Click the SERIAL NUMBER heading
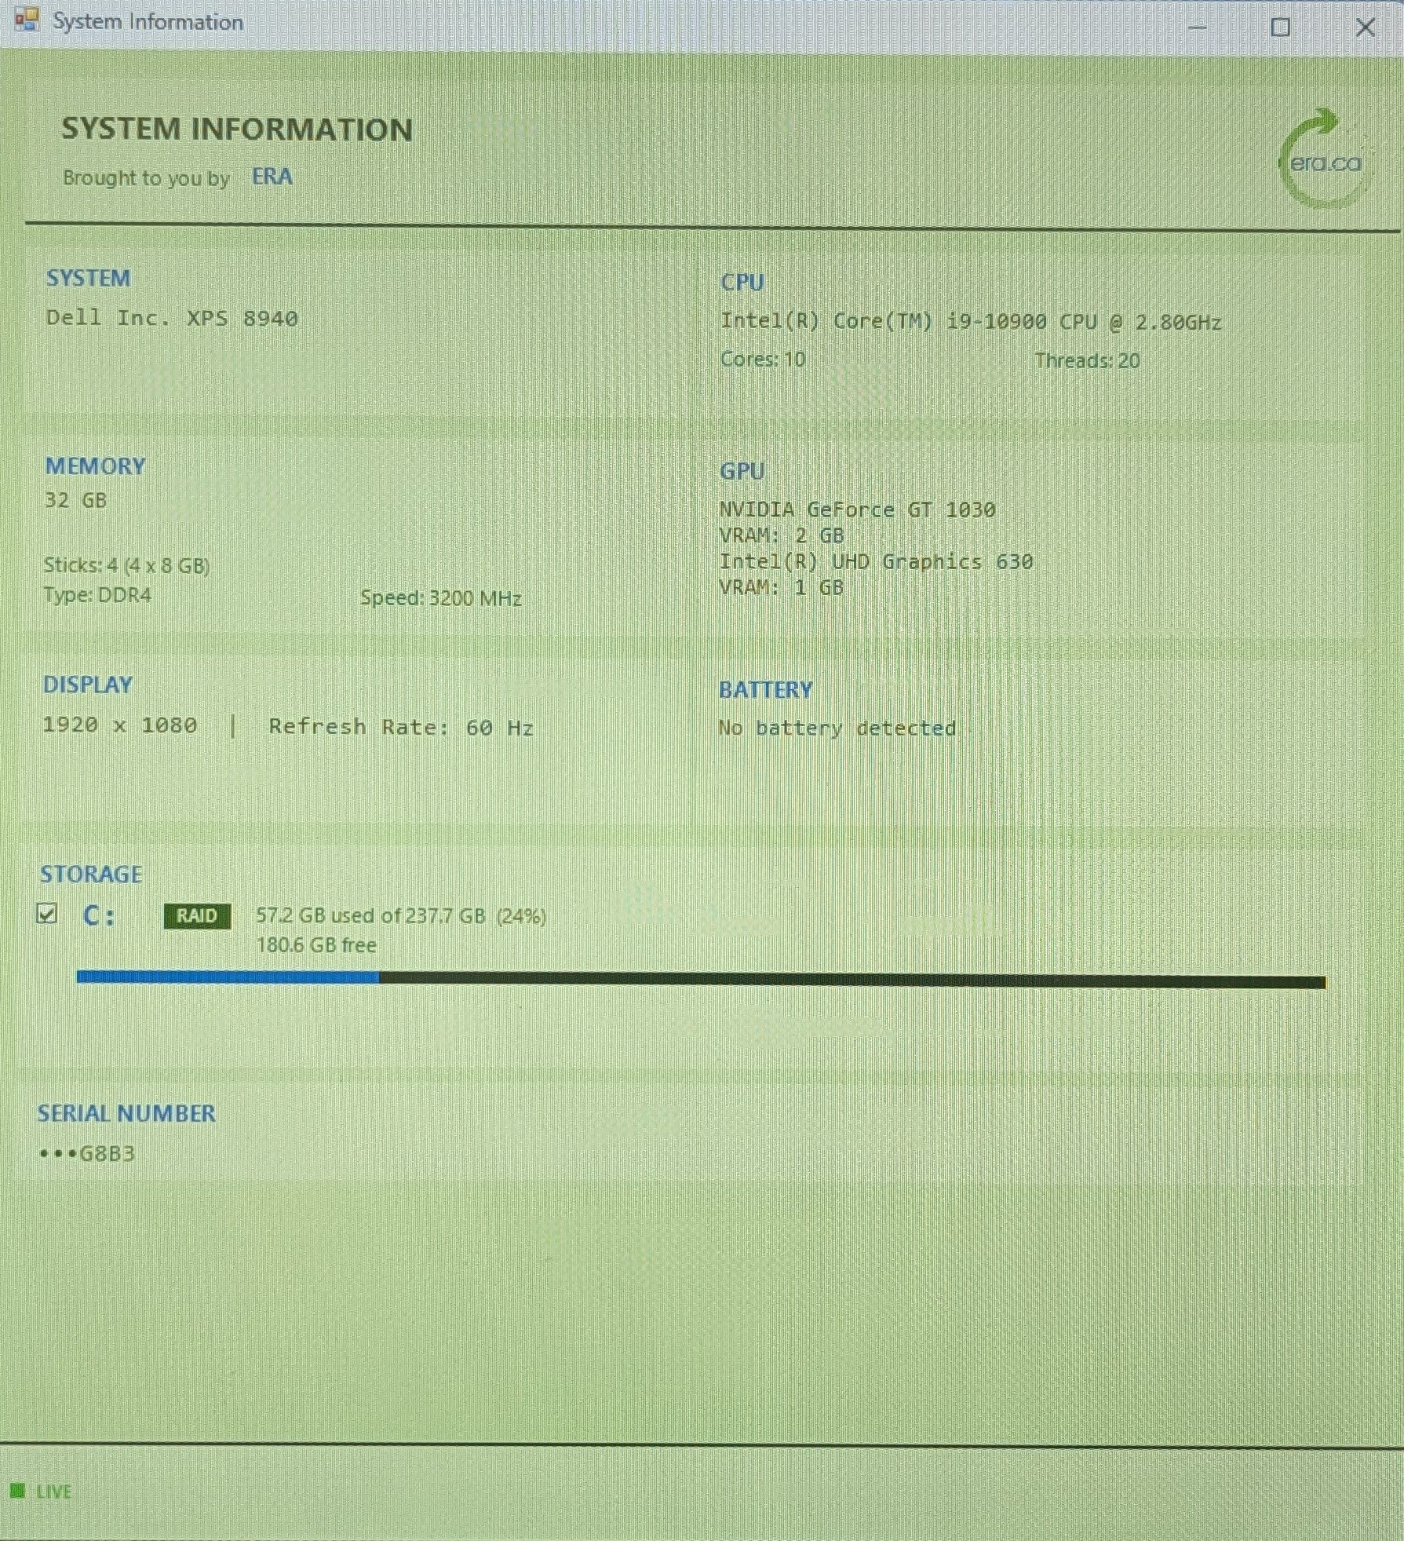The height and width of the screenshot is (1541, 1404). click(126, 1113)
